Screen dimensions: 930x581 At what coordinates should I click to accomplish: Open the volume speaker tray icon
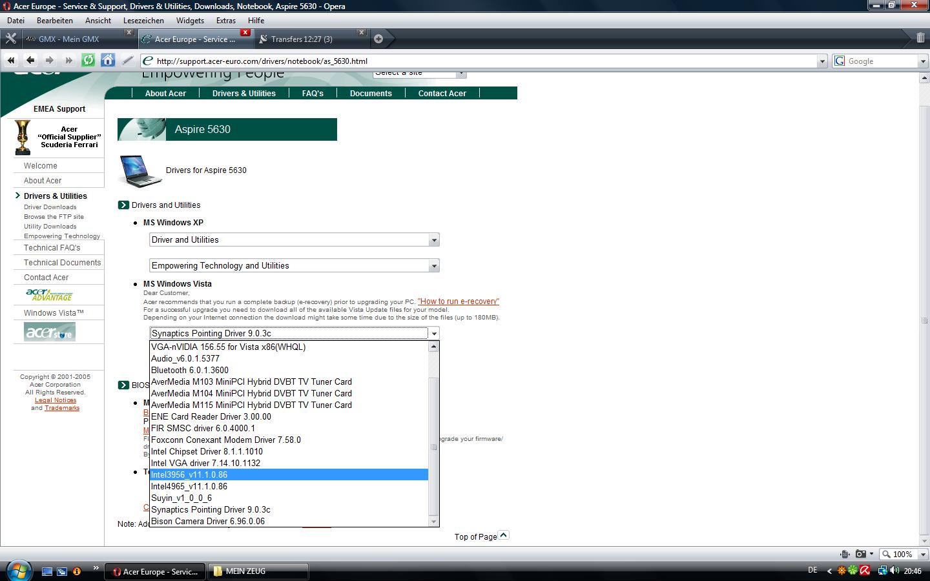pyautogui.click(x=894, y=571)
